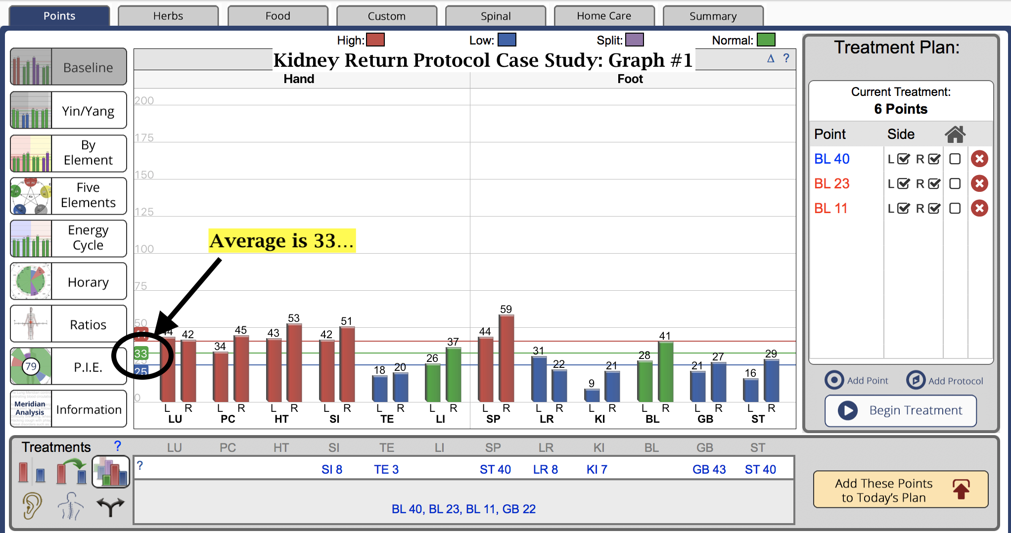Open the Summary tab

click(x=713, y=16)
